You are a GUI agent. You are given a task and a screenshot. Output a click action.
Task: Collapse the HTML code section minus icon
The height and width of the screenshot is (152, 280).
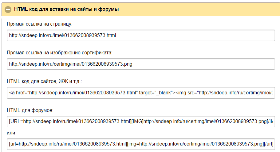point(8,9)
